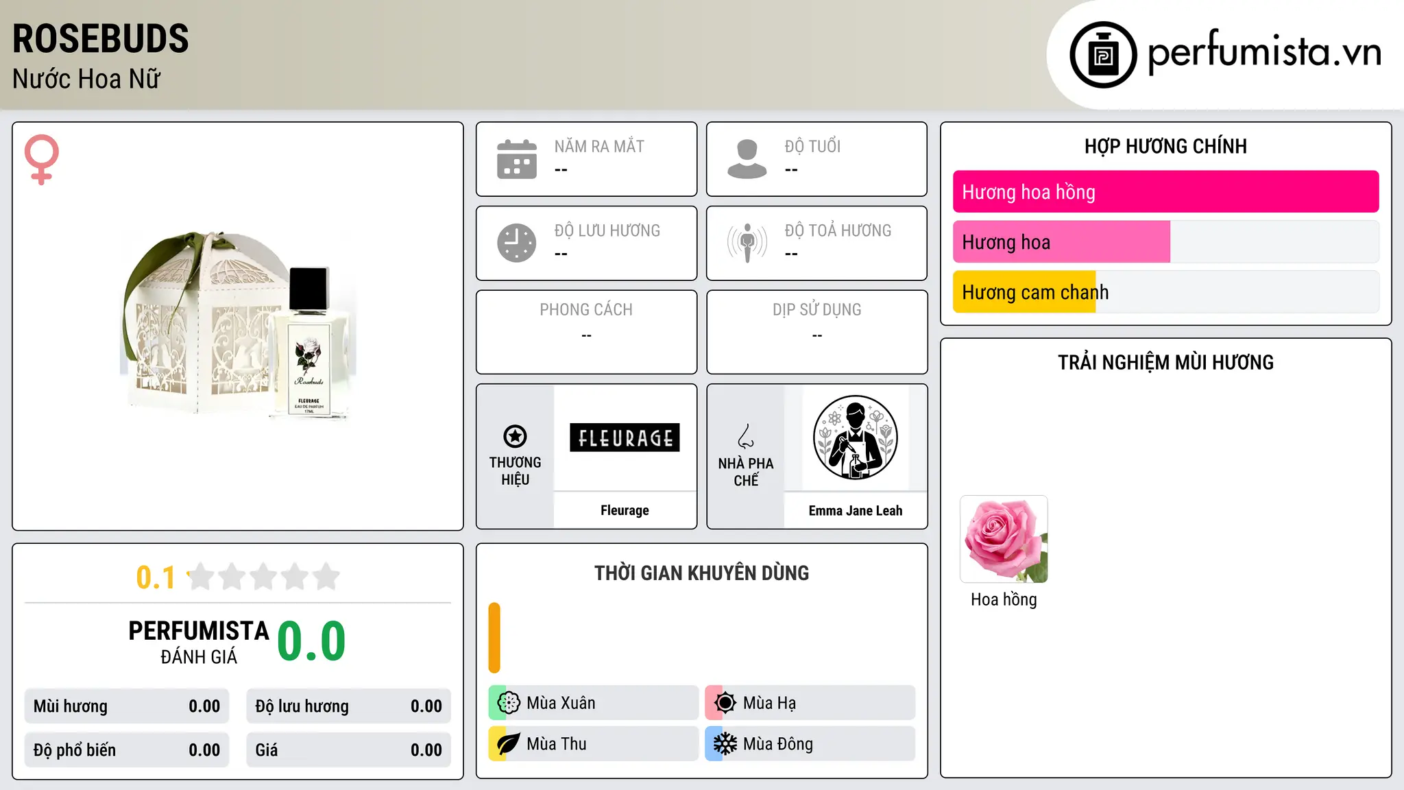Click the clock icon beside Độ Lưu Hương

517,243
